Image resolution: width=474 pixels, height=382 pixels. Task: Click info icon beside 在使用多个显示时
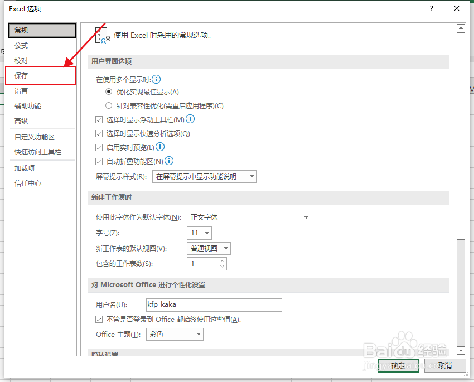156,80
